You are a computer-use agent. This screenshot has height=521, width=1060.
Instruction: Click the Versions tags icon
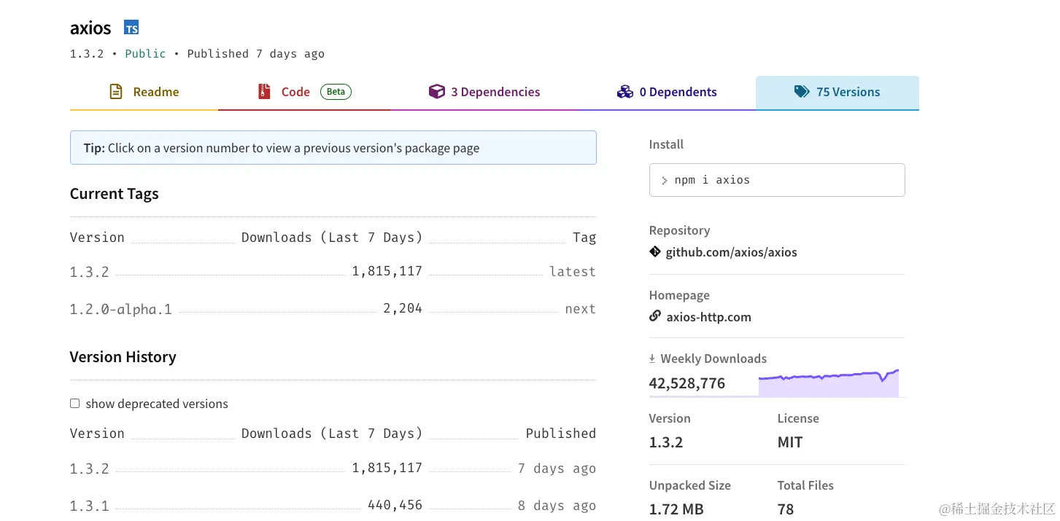pos(802,92)
